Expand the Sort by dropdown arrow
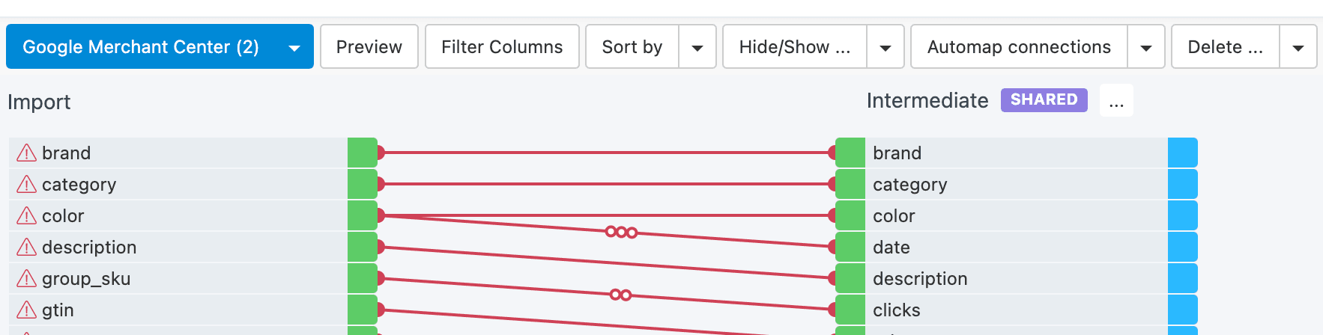 pos(697,47)
